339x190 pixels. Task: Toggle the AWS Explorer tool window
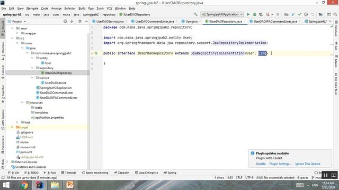[x=3, y=120]
